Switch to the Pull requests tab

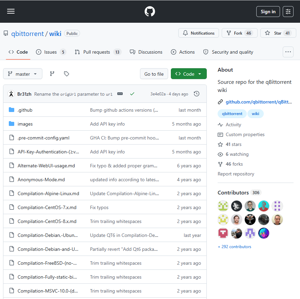(x=98, y=52)
